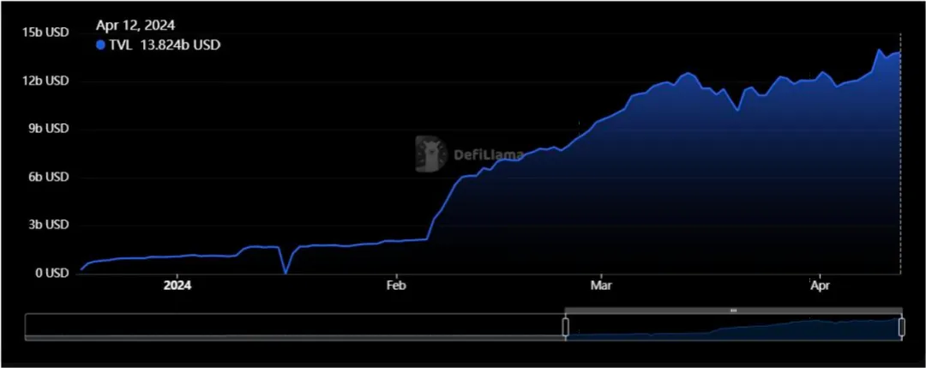Click the 0 USD axis label
This screenshot has height=368, width=926.
[51, 274]
